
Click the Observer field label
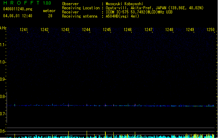pos(70,4)
